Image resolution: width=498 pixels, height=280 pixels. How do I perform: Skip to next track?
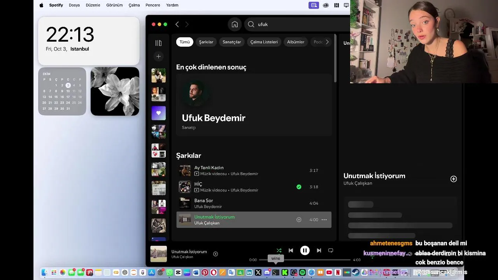(x=319, y=250)
